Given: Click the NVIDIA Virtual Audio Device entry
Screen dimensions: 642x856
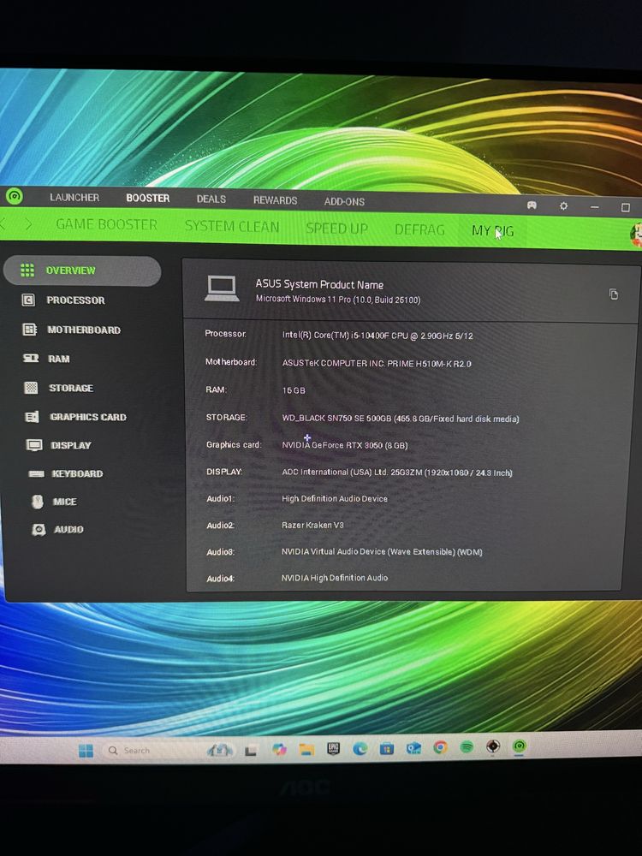Looking at the screenshot, I should point(382,551).
